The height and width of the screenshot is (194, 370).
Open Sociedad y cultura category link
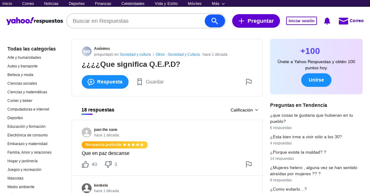135,55
